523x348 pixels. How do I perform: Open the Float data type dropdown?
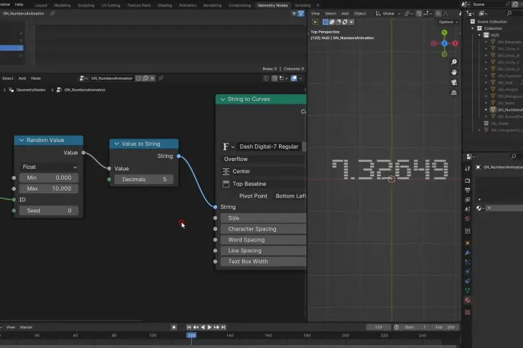[49, 167]
